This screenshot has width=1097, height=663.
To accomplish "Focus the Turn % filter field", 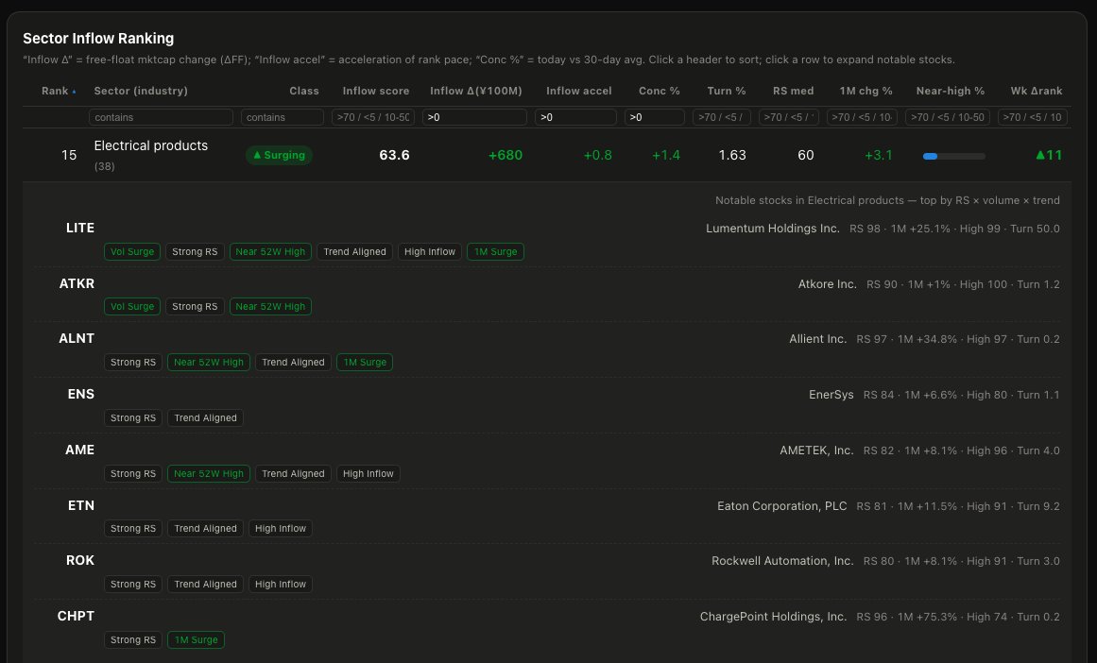I will (x=721, y=117).
